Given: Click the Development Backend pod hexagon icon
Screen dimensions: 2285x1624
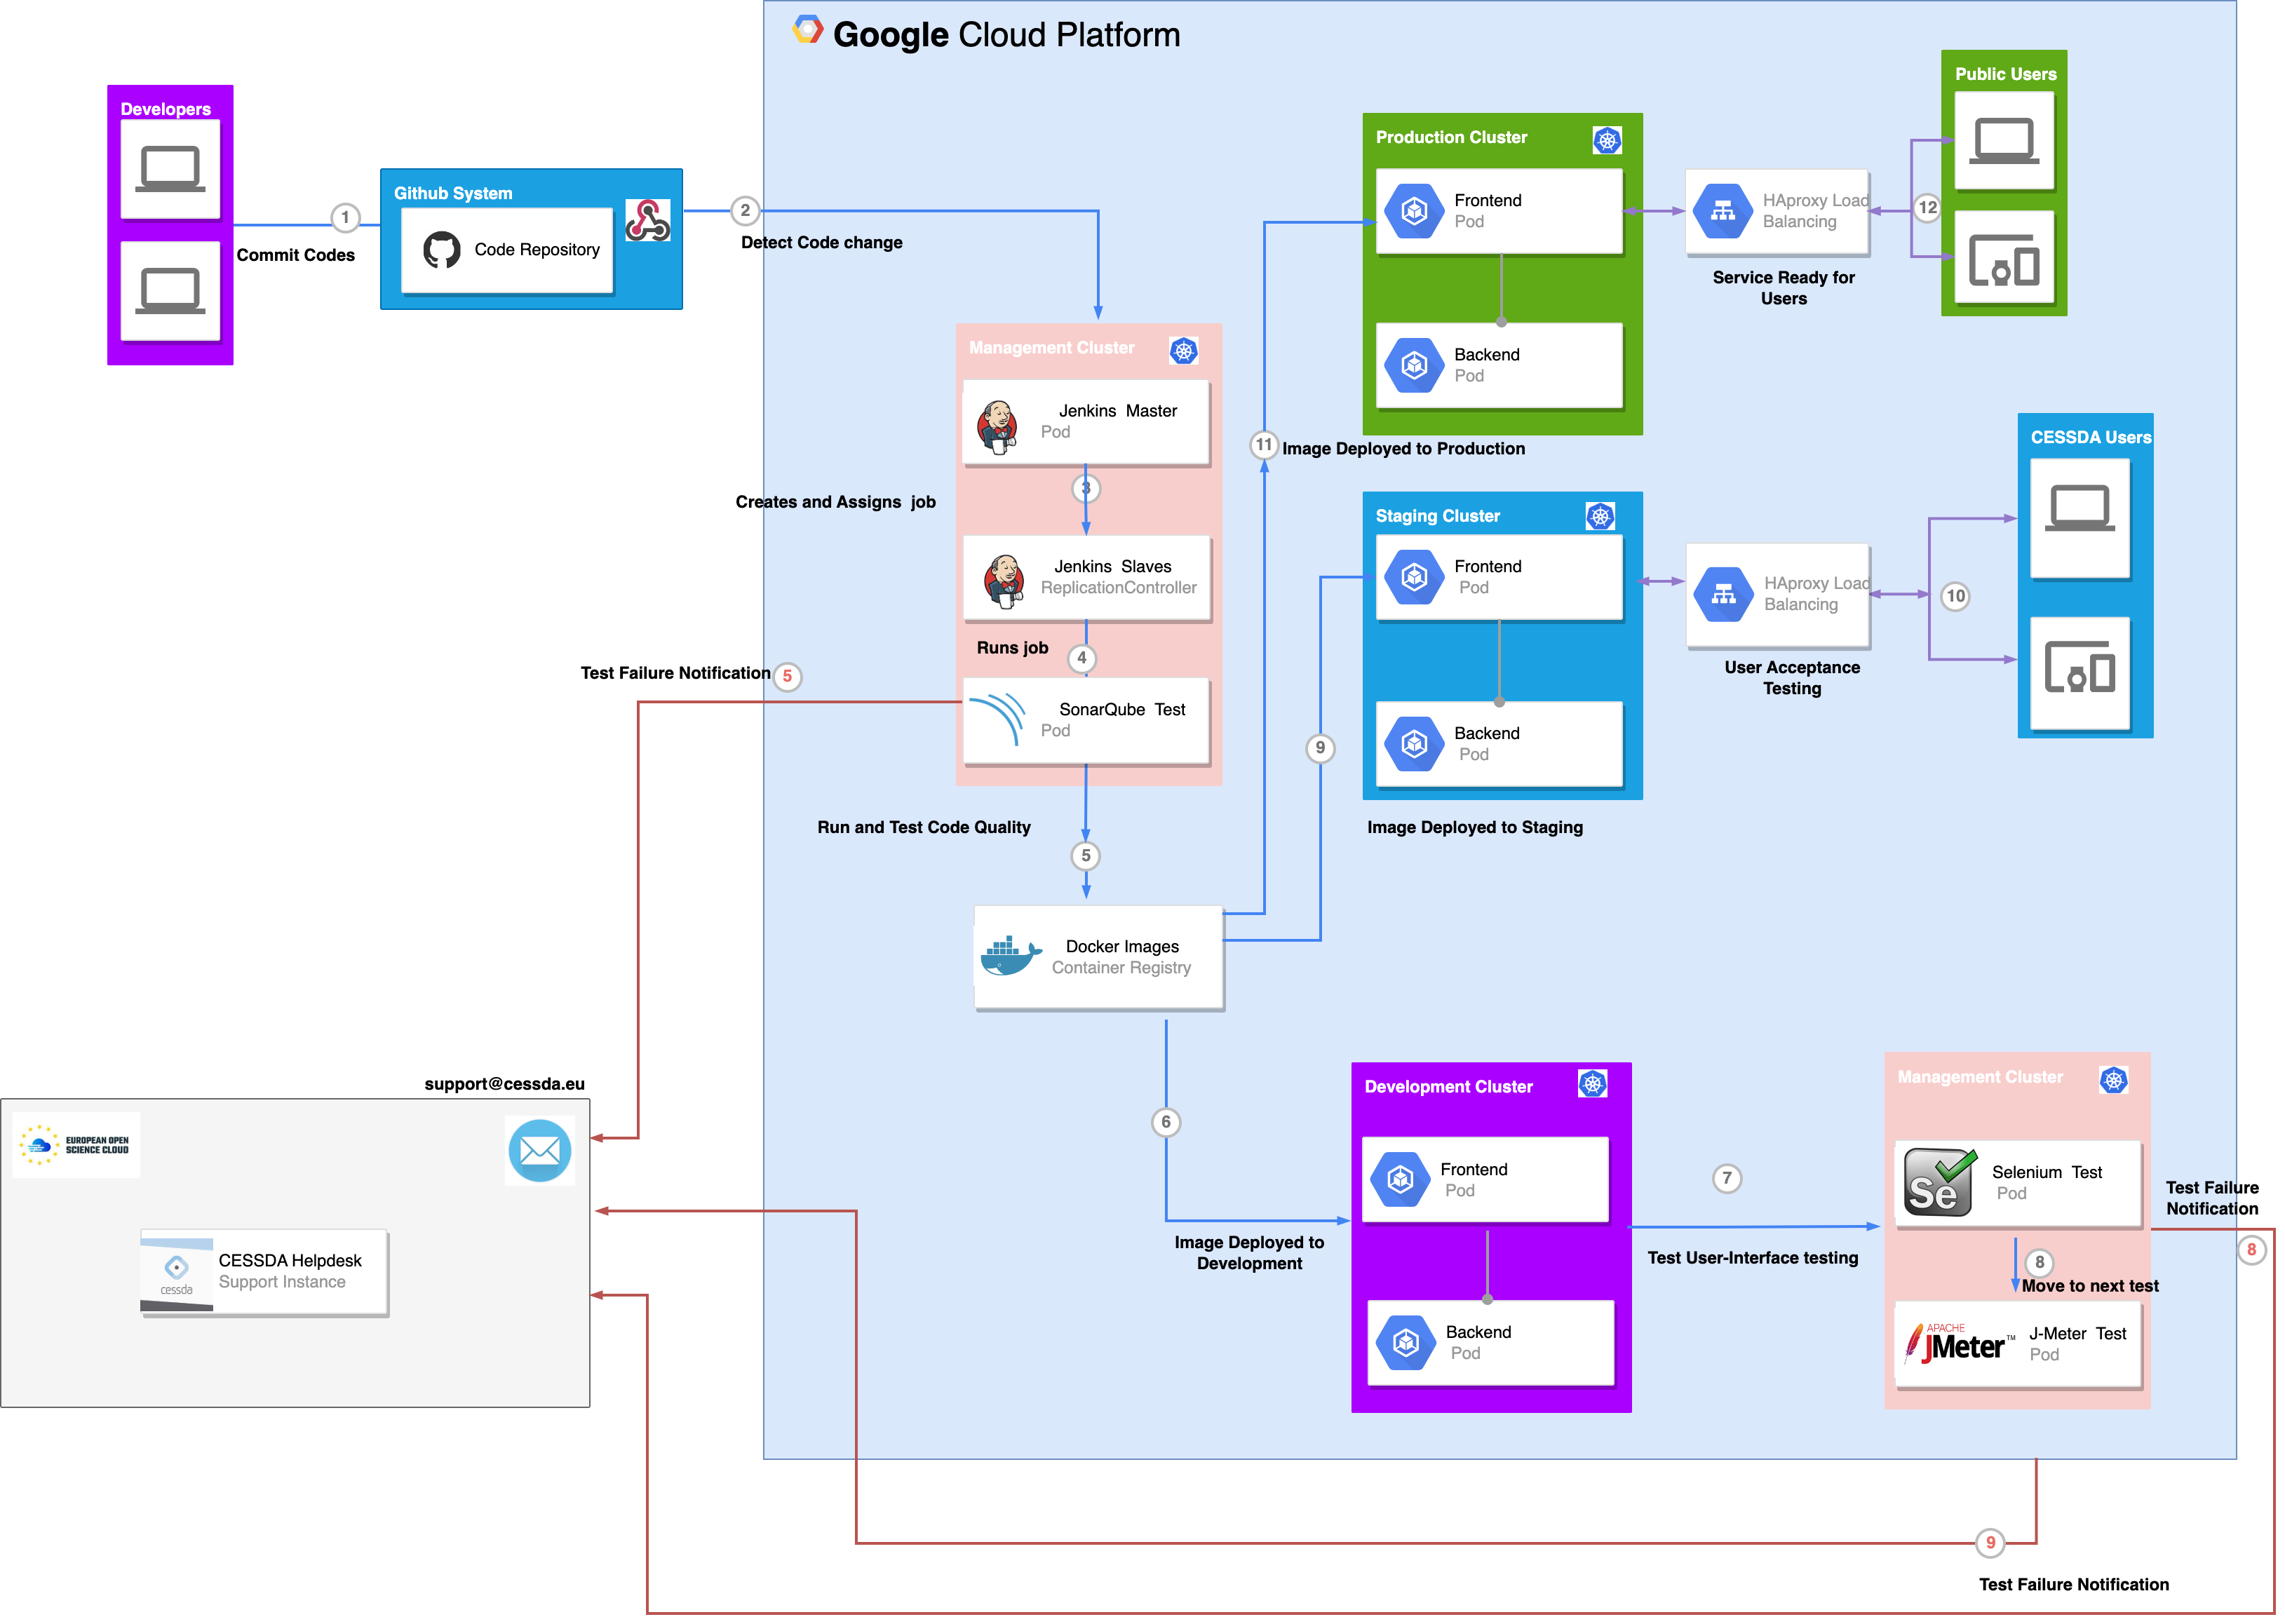Looking at the screenshot, I should (x=1406, y=1343).
